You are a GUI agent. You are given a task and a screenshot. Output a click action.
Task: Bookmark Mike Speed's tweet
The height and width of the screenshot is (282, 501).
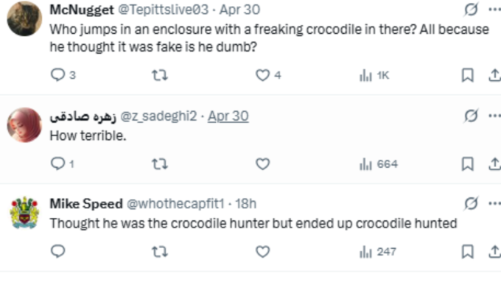[467, 252]
